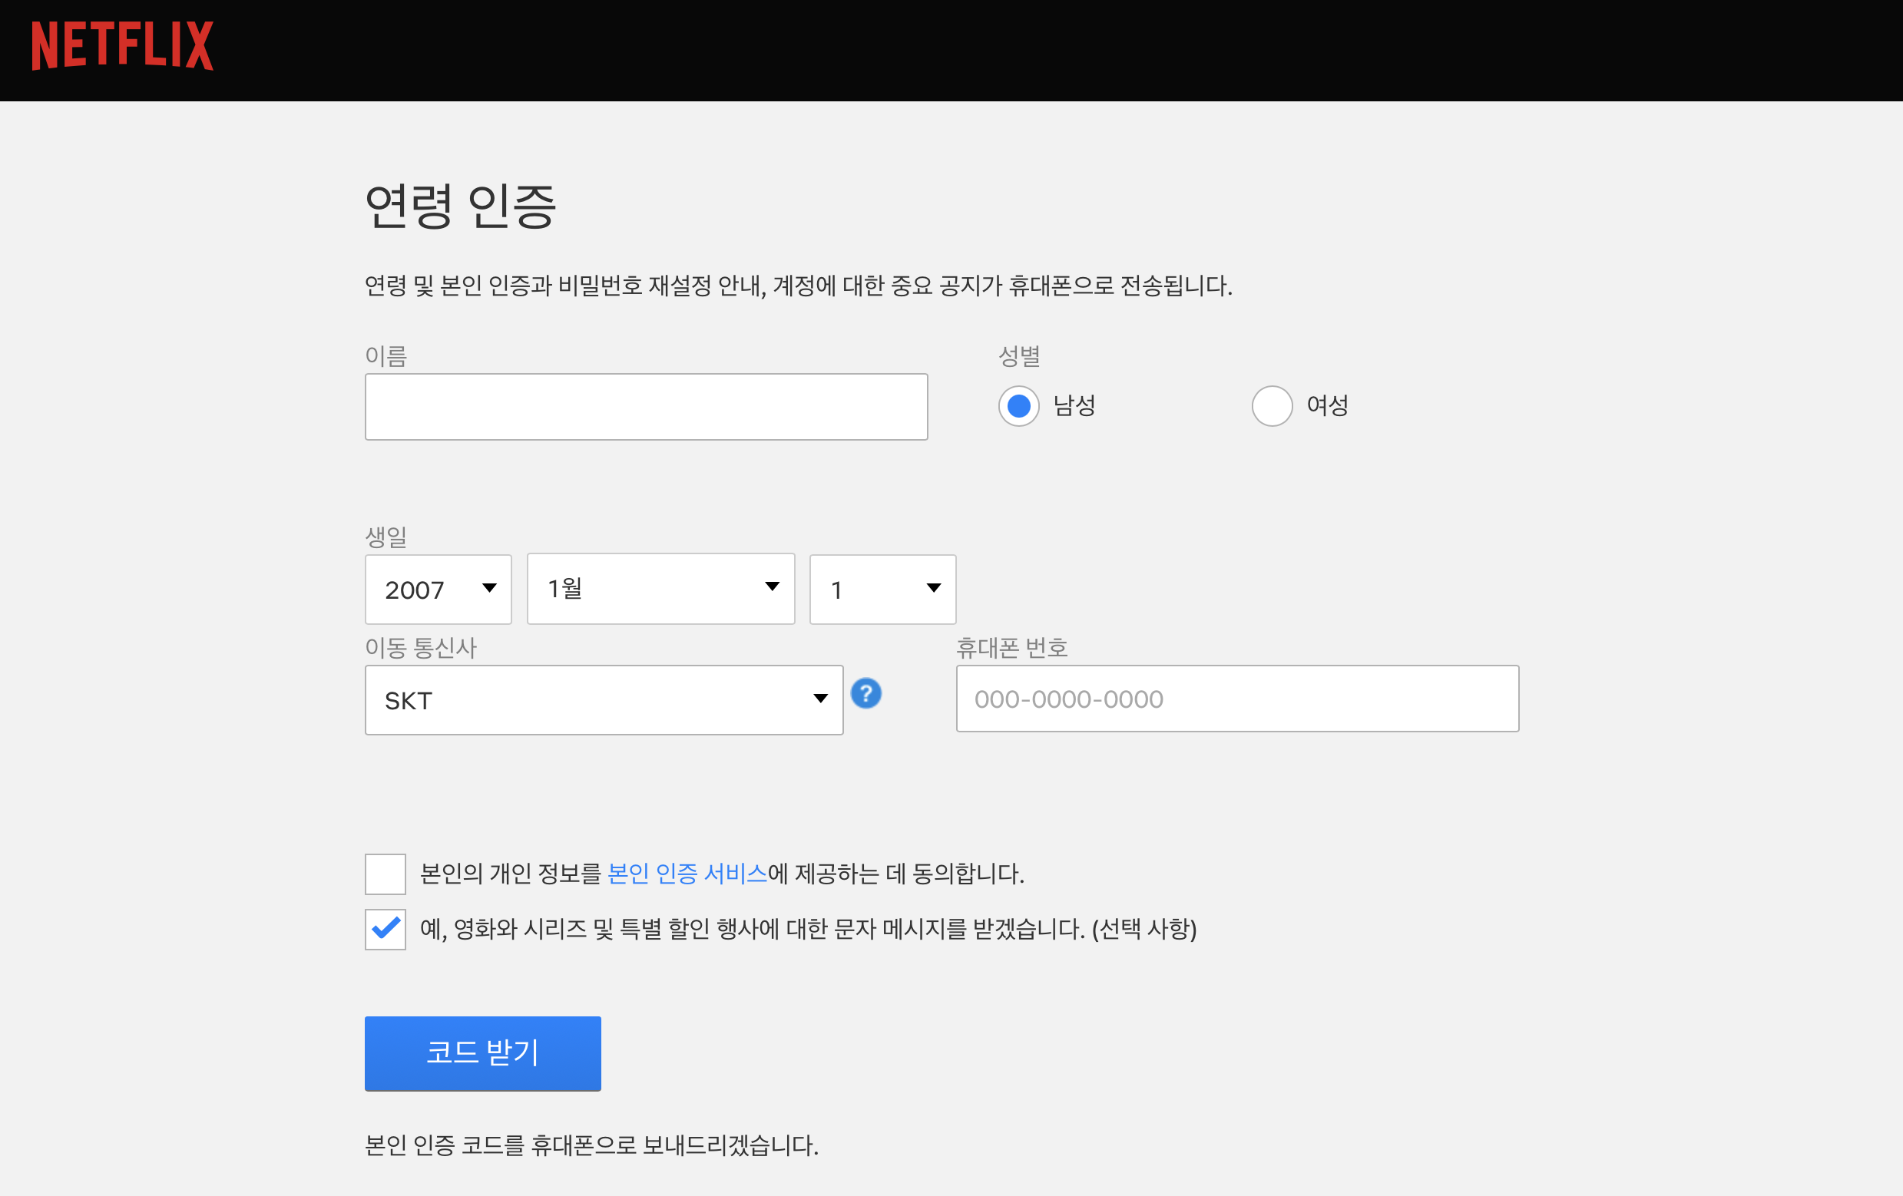Click the 본인 인증 코드를 휴대폰으로 보내드리겠습니다 note
The width and height of the screenshot is (1903, 1196).
tap(592, 1145)
